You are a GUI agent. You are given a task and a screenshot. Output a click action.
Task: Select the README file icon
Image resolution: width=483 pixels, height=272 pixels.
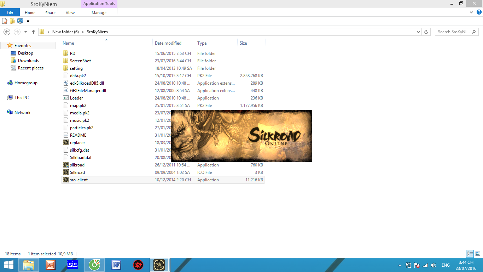click(x=65, y=135)
